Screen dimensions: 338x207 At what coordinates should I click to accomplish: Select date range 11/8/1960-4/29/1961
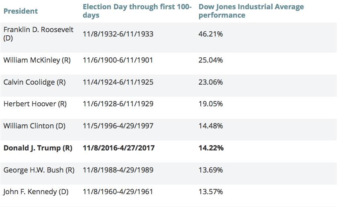118,192
